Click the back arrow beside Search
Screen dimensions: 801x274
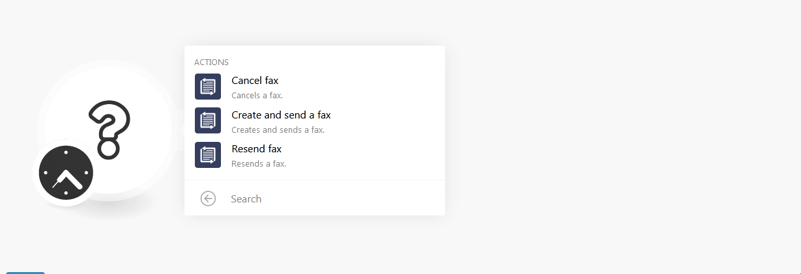point(208,199)
